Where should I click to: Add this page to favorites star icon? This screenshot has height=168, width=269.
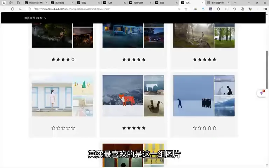186,9
